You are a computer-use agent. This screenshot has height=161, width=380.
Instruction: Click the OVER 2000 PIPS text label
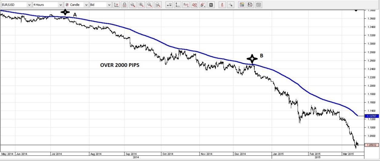(119, 65)
